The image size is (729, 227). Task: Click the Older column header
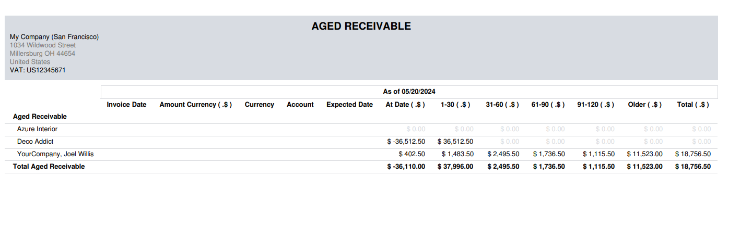tap(644, 105)
